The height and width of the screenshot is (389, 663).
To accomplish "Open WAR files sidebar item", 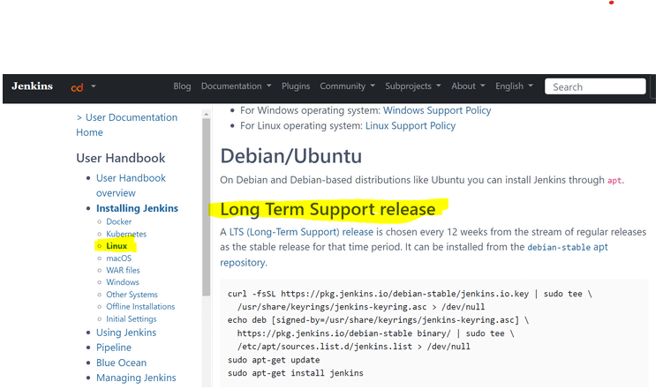I will coord(123,270).
